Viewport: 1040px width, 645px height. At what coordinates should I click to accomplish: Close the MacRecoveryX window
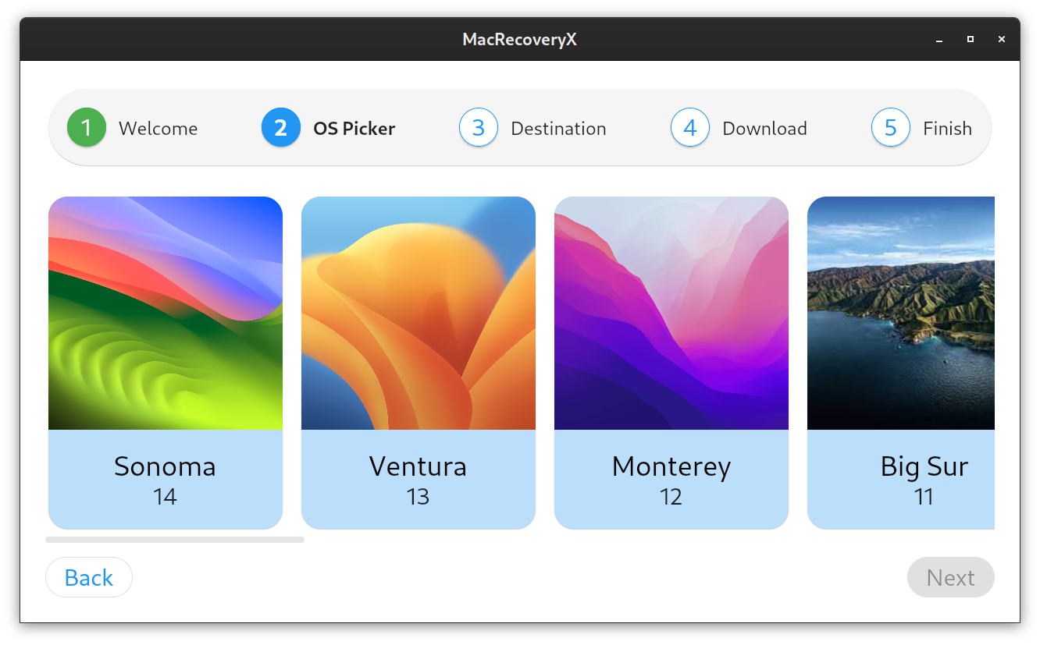point(1002,39)
